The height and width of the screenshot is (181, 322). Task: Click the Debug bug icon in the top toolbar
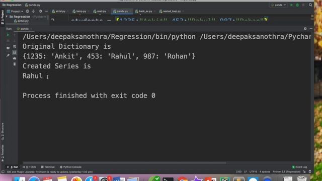(297, 5)
